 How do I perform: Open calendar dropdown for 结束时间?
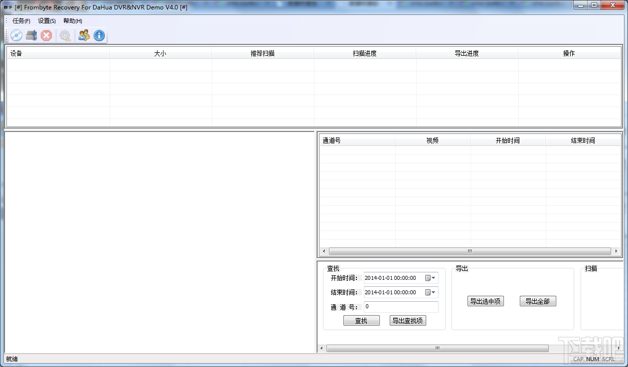pyautogui.click(x=430, y=292)
